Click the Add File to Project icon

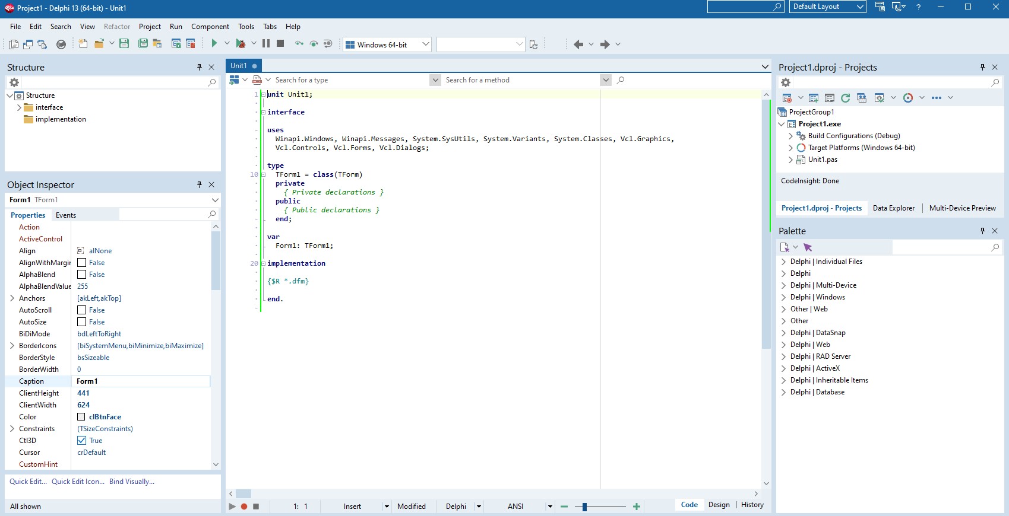pos(176,43)
